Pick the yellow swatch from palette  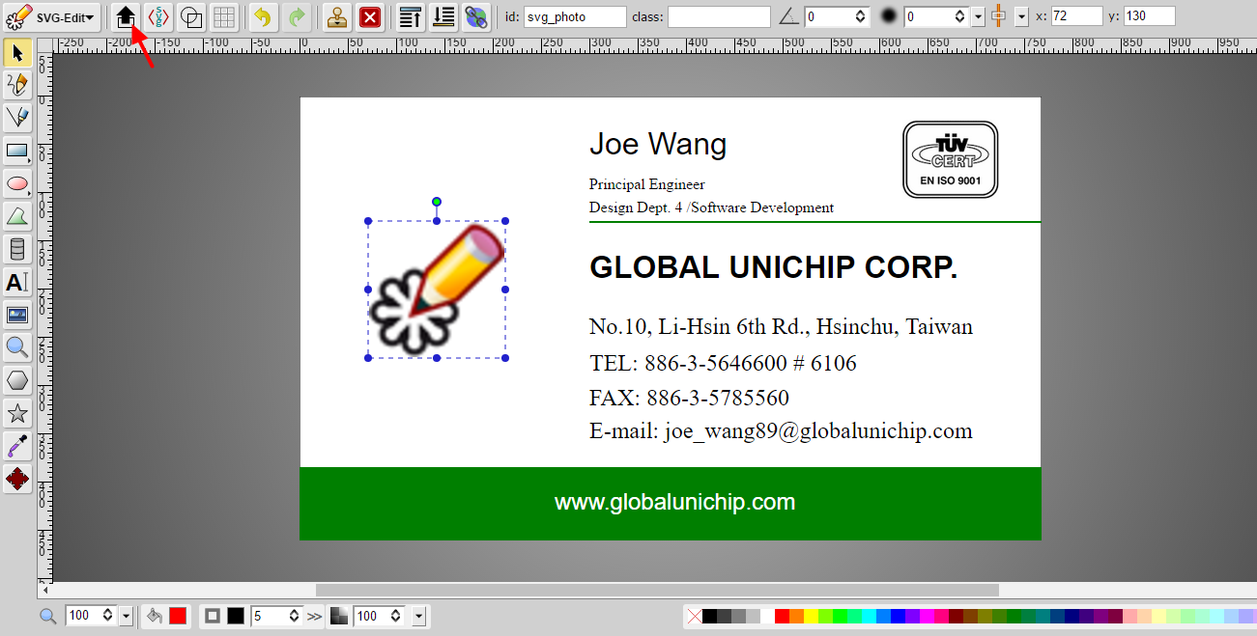811,616
